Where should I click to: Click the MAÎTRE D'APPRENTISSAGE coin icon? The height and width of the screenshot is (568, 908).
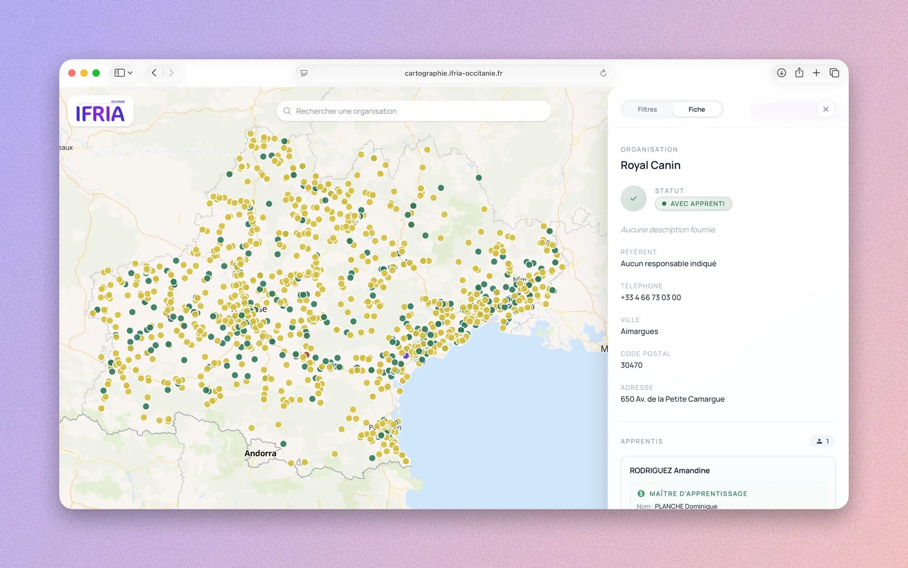click(x=641, y=494)
